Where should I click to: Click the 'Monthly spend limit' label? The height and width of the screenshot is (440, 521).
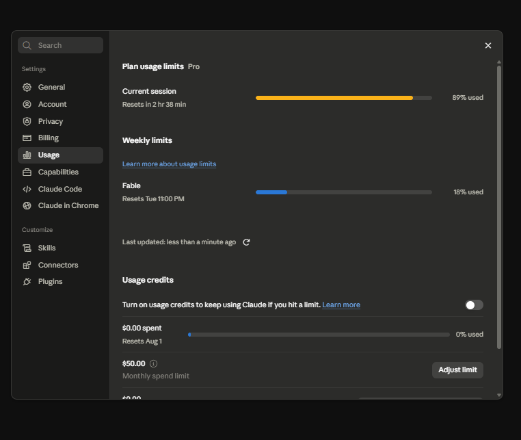[156, 376]
